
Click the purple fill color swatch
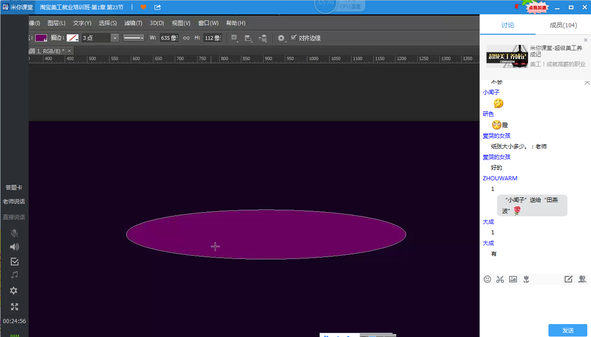[41, 38]
